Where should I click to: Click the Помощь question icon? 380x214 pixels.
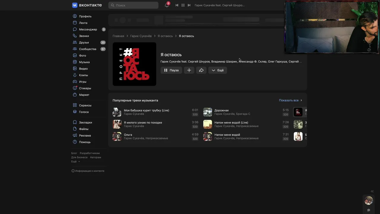pos(75,142)
